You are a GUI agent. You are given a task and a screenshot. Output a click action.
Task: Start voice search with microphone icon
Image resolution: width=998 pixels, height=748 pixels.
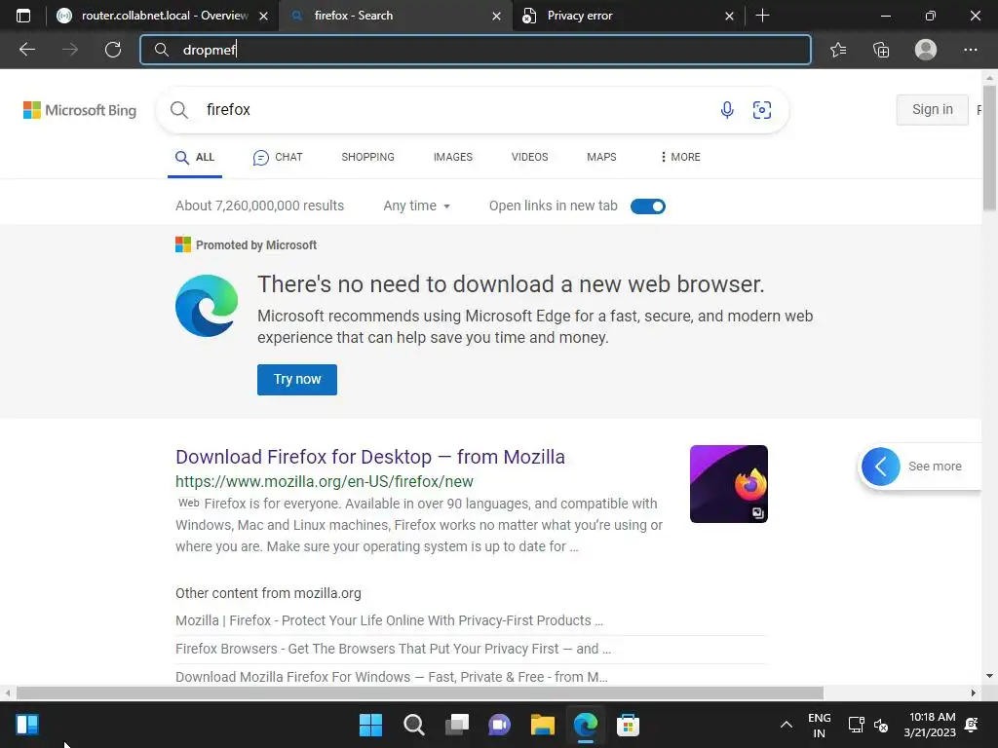pos(727,109)
